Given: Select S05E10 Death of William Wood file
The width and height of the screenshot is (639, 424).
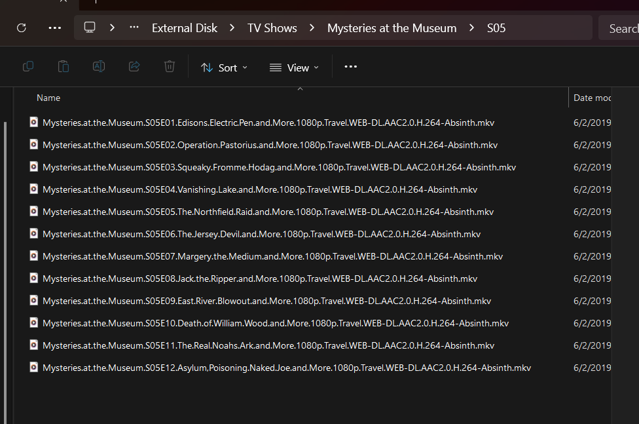Looking at the screenshot, I should coord(276,323).
